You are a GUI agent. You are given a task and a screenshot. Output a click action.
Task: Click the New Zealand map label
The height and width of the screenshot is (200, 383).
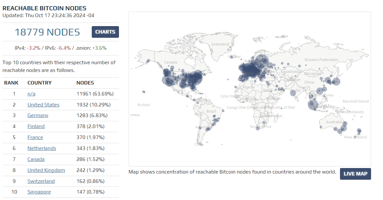coord(356,137)
